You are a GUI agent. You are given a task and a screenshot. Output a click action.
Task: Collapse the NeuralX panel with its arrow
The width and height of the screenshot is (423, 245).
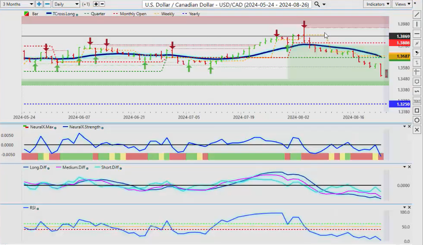point(404,127)
